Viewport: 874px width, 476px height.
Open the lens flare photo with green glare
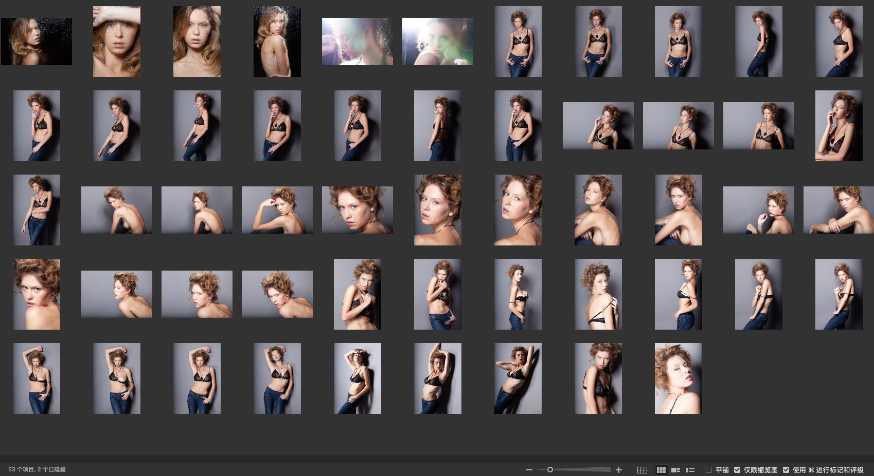(x=438, y=42)
